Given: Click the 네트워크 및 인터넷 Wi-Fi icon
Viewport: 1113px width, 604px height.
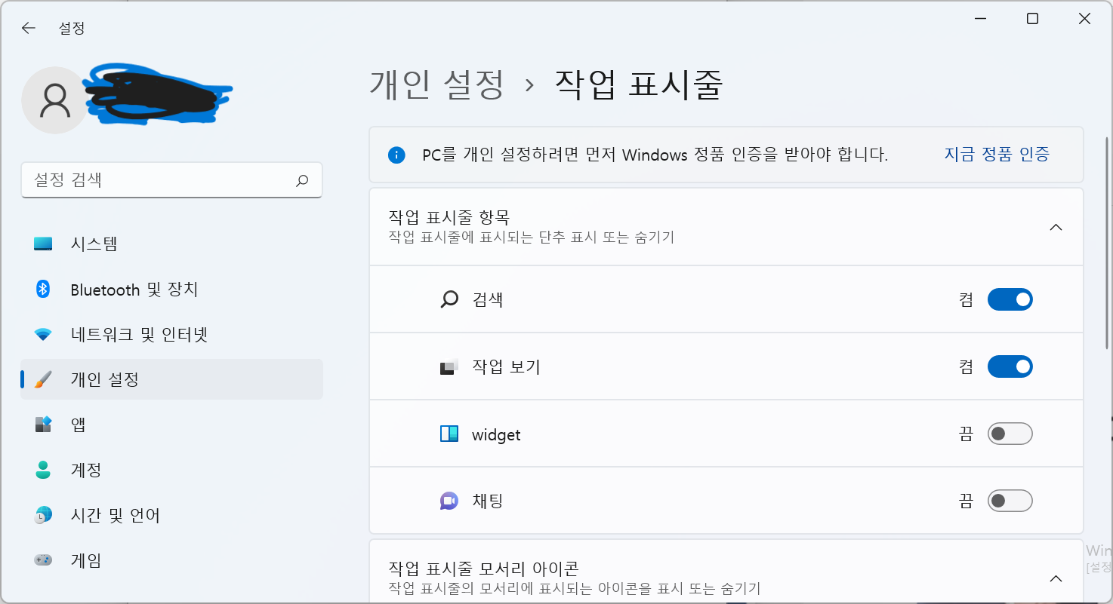Looking at the screenshot, I should tap(43, 334).
